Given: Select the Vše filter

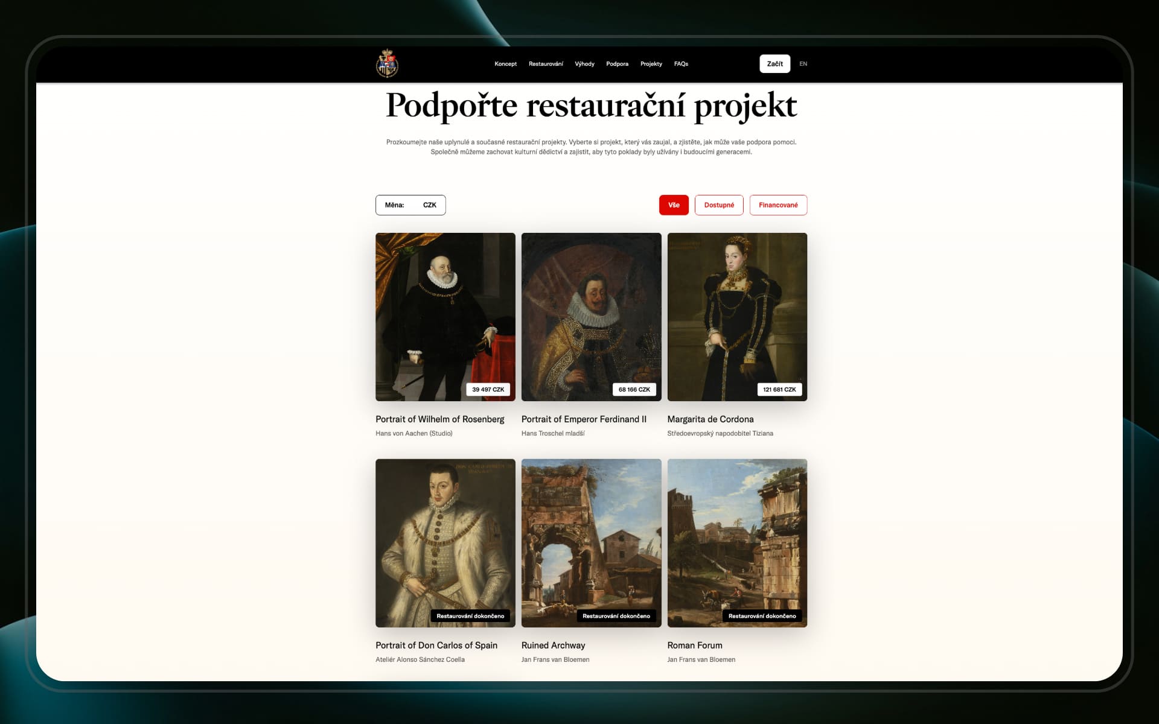Looking at the screenshot, I should point(674,205).
